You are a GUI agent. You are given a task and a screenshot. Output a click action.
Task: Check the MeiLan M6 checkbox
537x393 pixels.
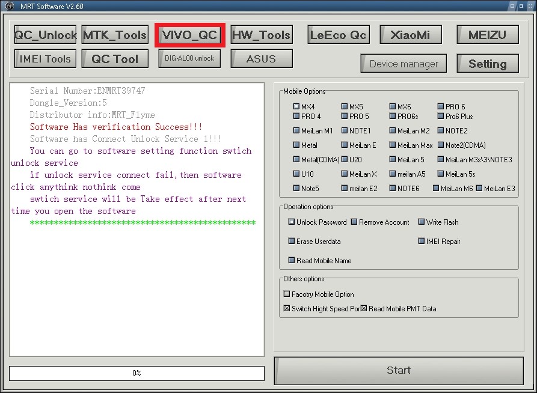(x=436, y=188)
